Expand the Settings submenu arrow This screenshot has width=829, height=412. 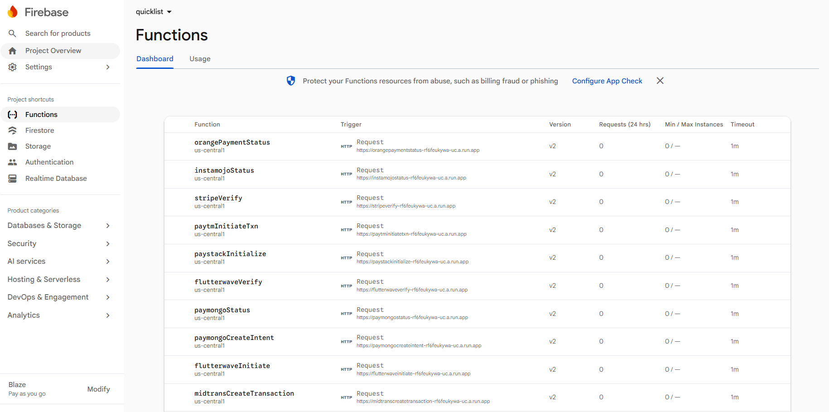(x=108, y=67)
